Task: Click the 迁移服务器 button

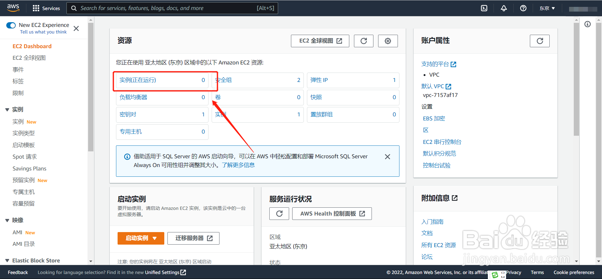Action: (193, 238)
